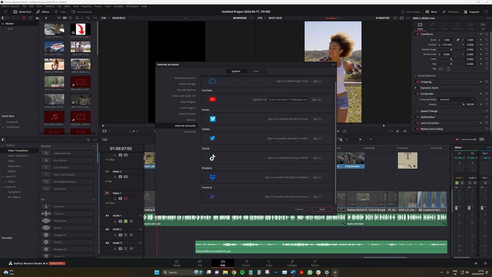Switch to the Deliver page
Viewport: 492px width, 277px height.
point(315,263)
